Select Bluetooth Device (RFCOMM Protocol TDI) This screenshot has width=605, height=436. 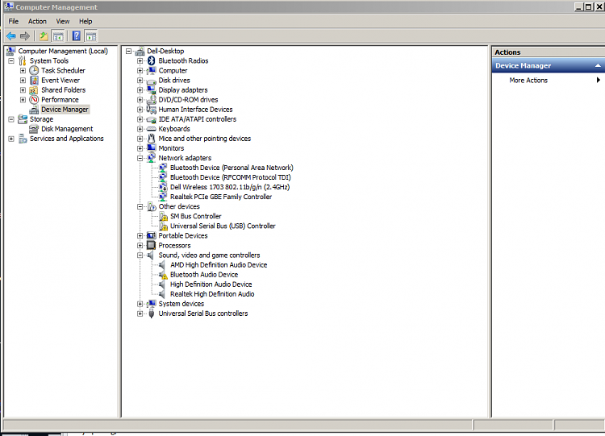[231, 177]
